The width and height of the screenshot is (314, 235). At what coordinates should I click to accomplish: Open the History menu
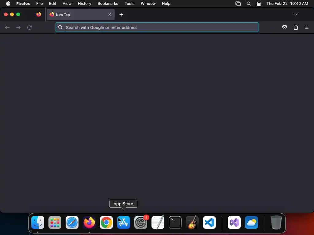(x=85, y=4)
